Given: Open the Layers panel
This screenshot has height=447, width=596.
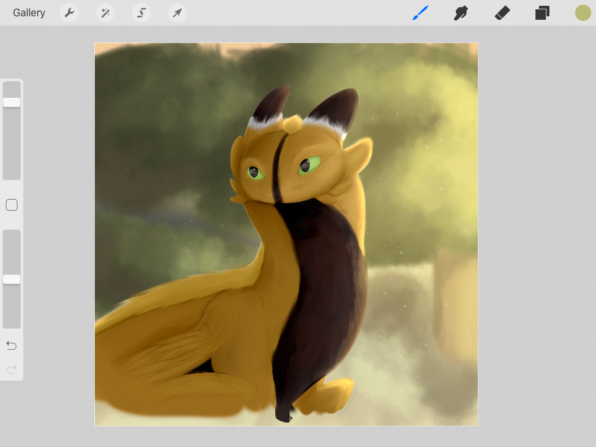Looking at the screenshot, I should [542, 13].
